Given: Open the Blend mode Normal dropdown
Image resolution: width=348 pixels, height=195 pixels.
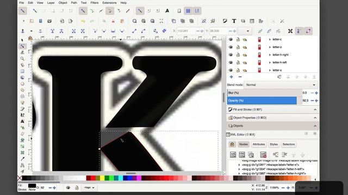Looking at the screenshot, I should click(281, 85).
